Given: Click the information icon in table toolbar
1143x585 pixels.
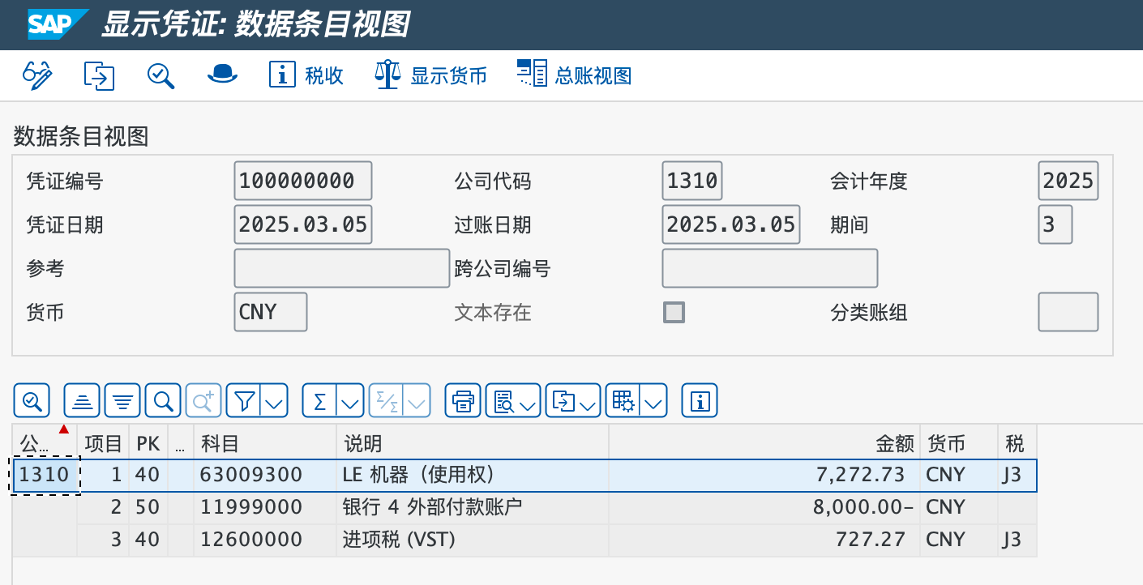Looking at the screenshot, I should coord(700,400).
